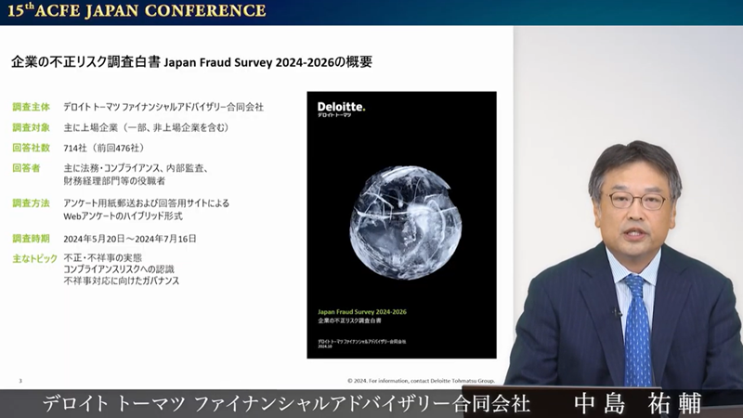Click the text 714社（前回476社）
This screenshot has height=418, width=743.
(x=104, y=148)
